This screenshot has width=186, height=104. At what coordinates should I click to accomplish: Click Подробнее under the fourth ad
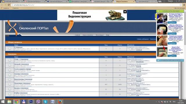tap(172, 56)
